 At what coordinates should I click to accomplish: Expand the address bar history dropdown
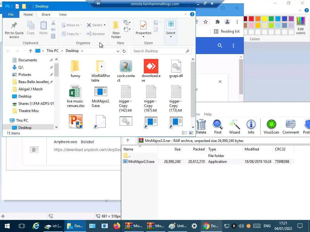coord(118,51)
